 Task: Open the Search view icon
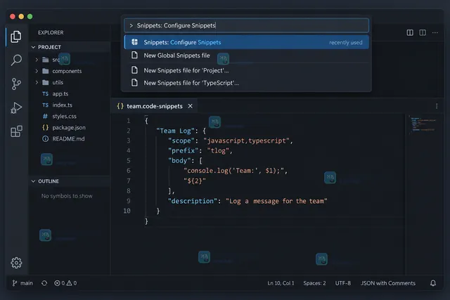[16, 60]
